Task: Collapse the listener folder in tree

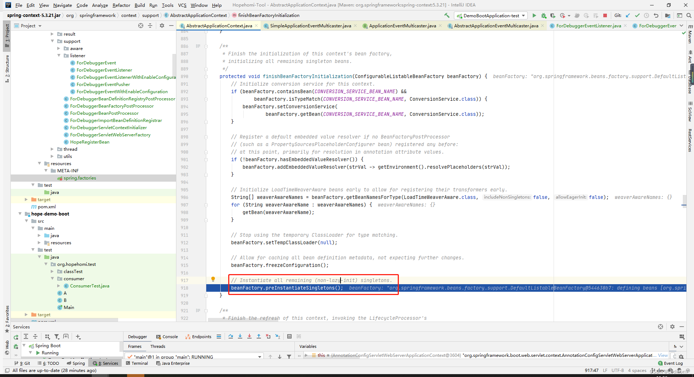Action: pyautogui.click(x=59, y=55)
